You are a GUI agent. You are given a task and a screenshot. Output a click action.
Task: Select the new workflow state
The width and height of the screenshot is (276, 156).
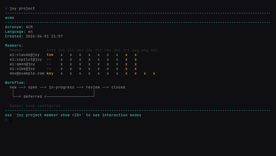[13, 87]
